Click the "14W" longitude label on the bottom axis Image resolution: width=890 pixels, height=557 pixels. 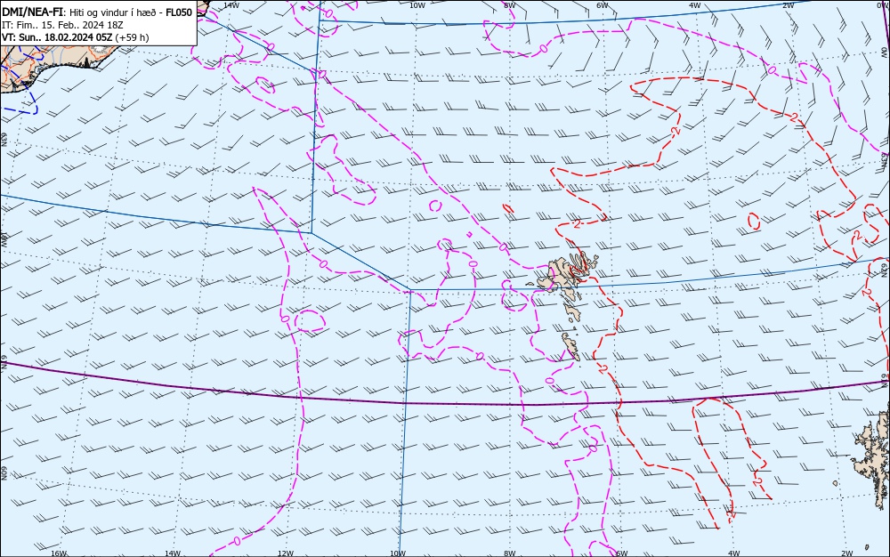click(173, 553)
